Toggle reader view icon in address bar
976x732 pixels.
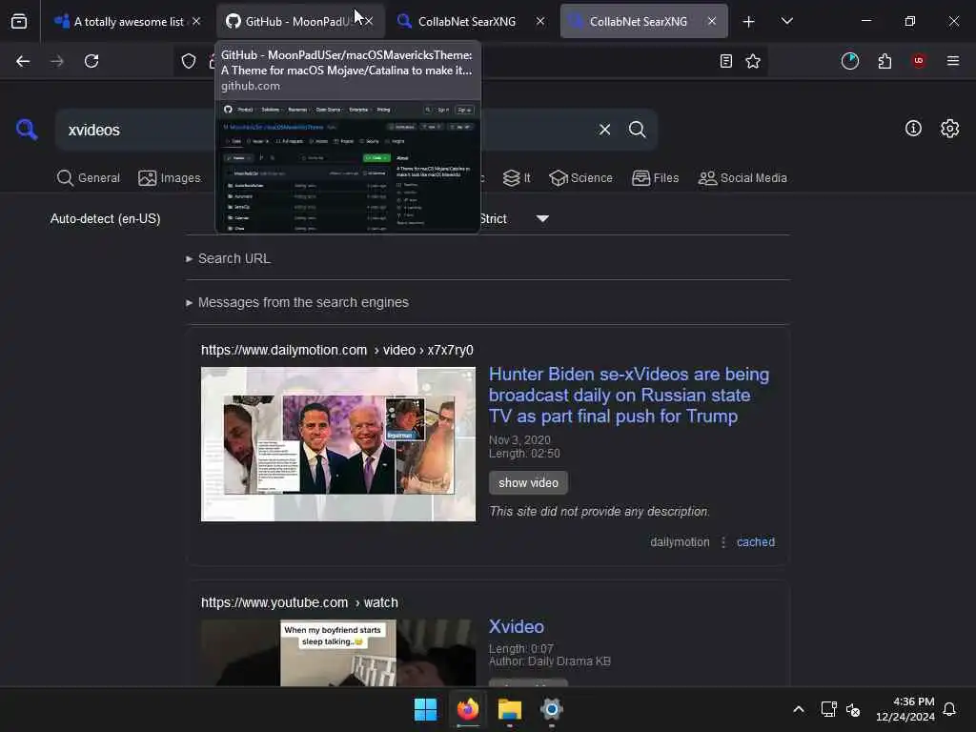click(725, 61)
